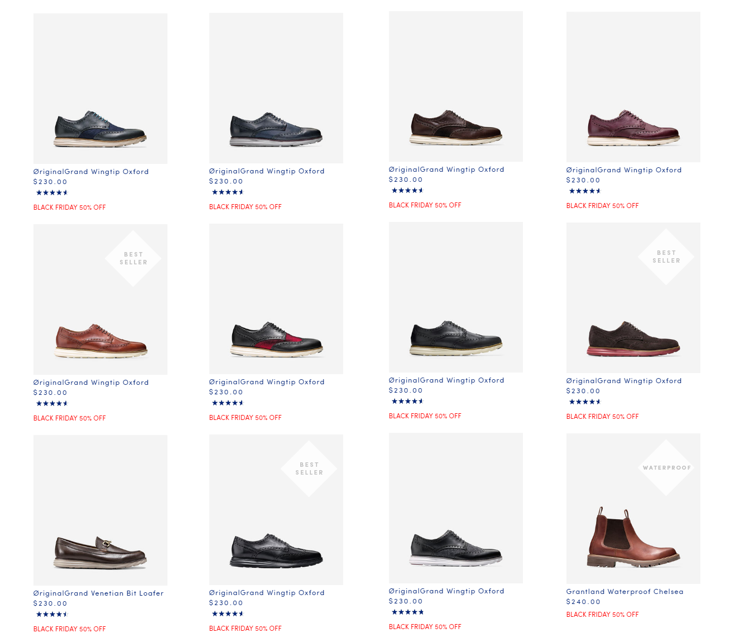Viewport: 735px width, 633px height.
Task: Click BEST SELLER badge on red-soled suede oxford
Action: pyautogui.click(x=666, y=257)
